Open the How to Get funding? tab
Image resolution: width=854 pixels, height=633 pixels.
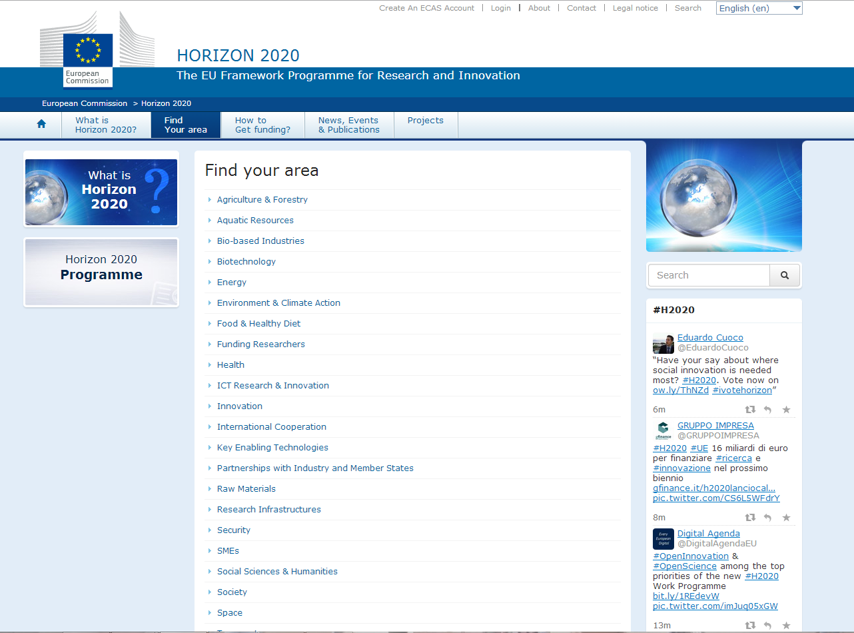tap(262, 125)
